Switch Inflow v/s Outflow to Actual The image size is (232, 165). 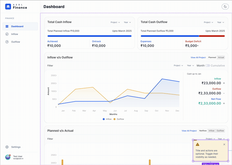(221, 57)
